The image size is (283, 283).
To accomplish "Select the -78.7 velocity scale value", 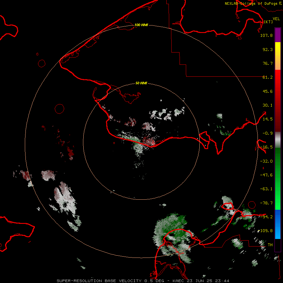I will point(266,203).
